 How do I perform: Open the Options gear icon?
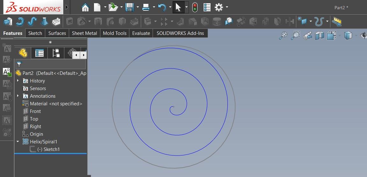click(219, 7)
